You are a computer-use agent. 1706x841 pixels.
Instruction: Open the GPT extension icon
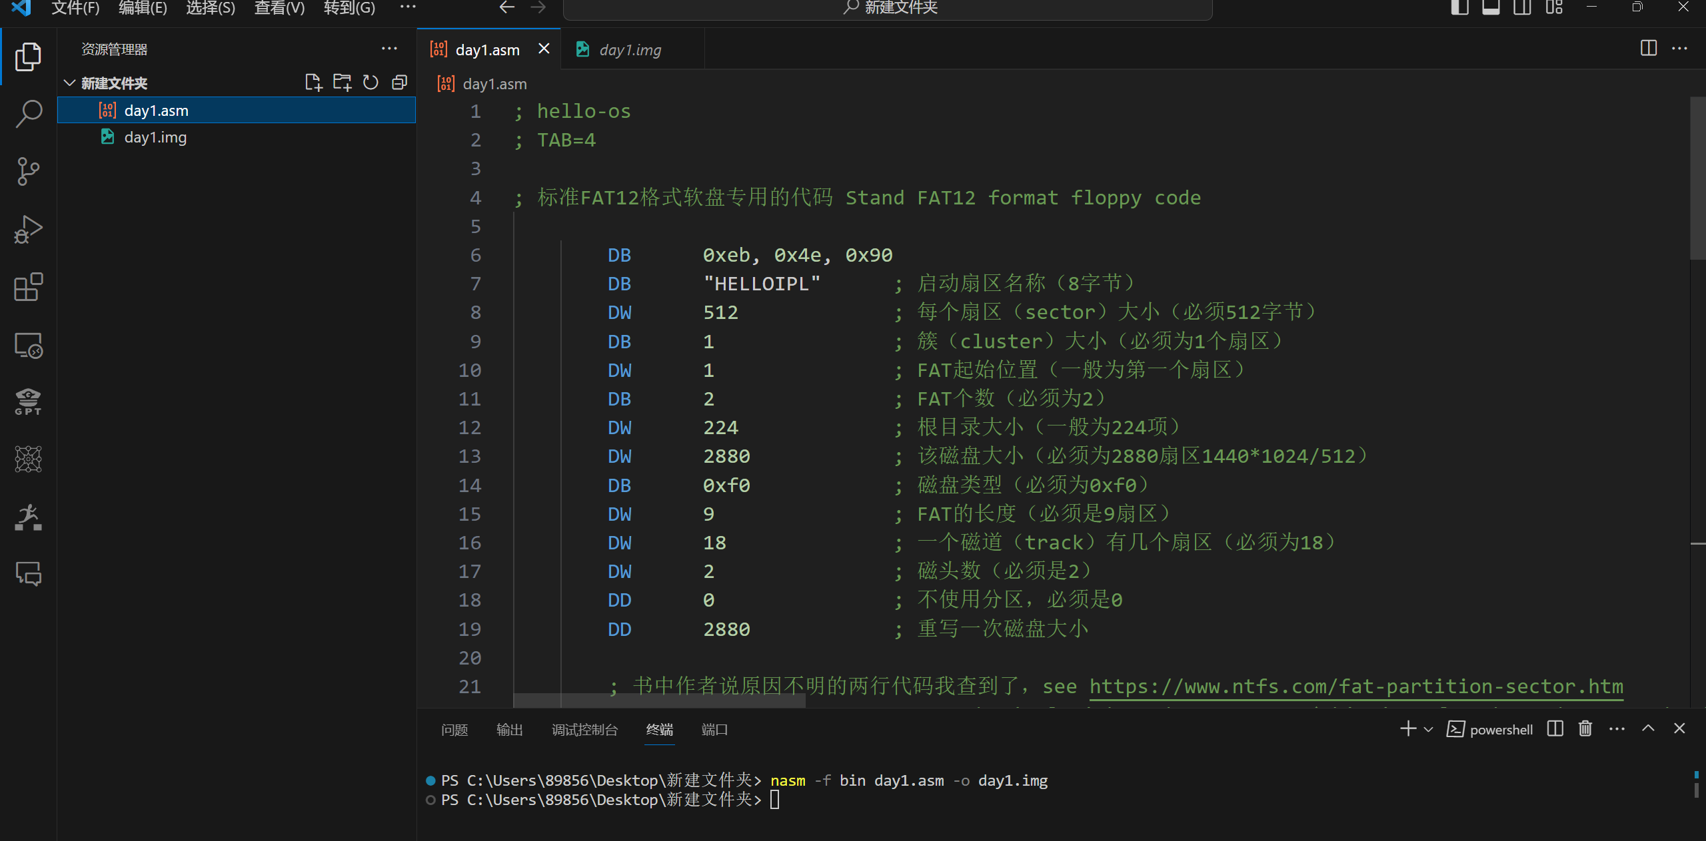(x=28, y=402)
